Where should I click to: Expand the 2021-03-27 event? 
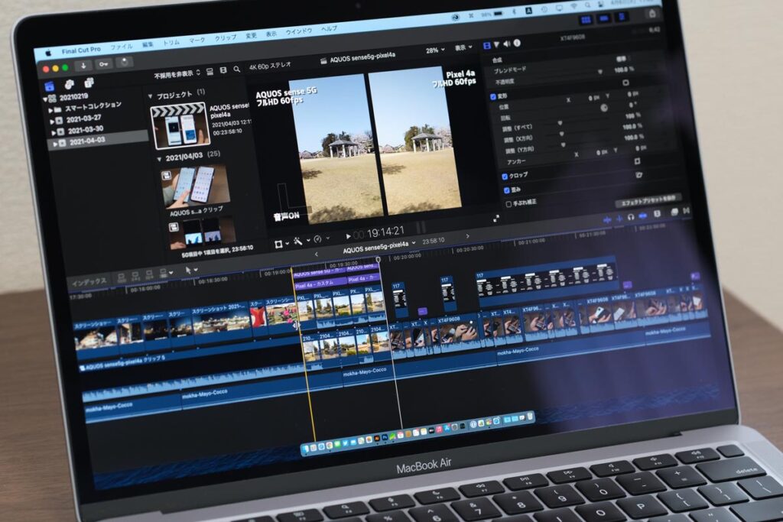click(52, 122)
